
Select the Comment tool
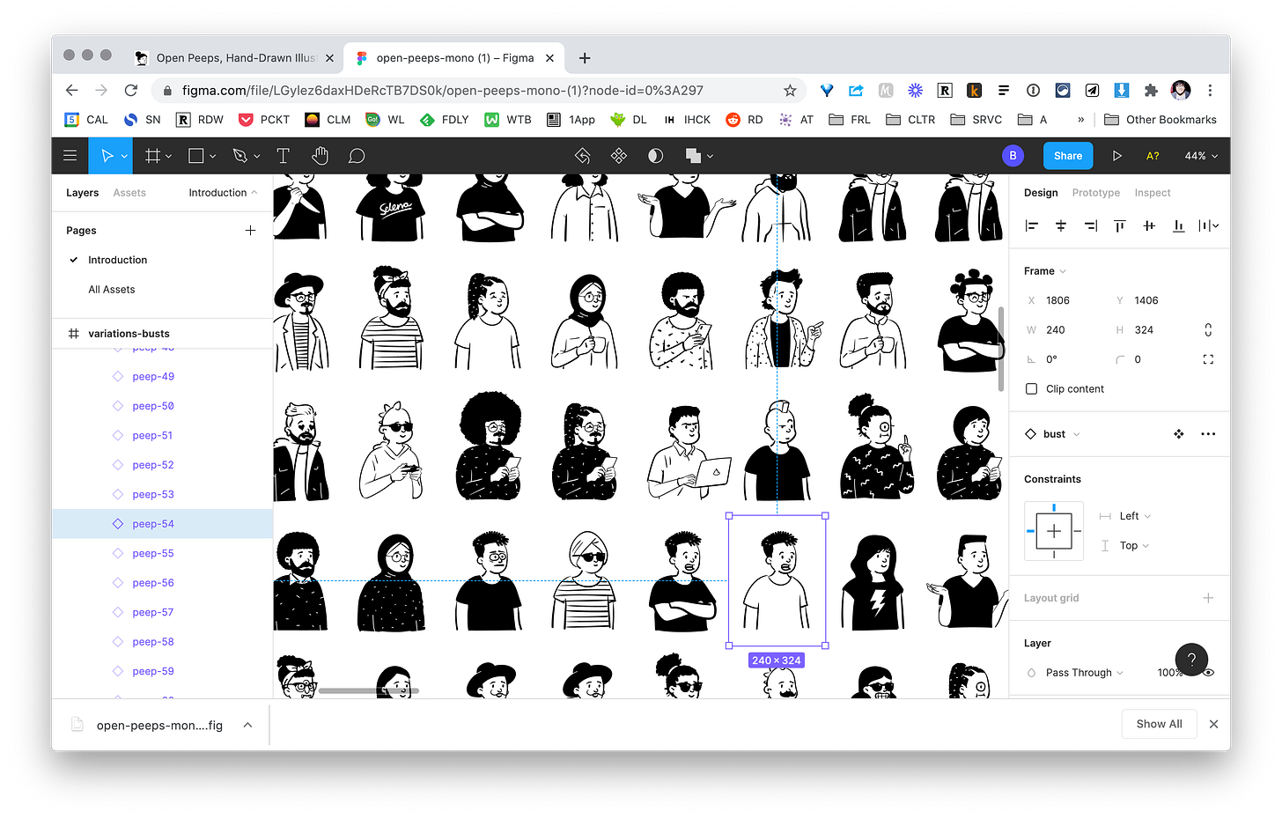click(357, 156)
